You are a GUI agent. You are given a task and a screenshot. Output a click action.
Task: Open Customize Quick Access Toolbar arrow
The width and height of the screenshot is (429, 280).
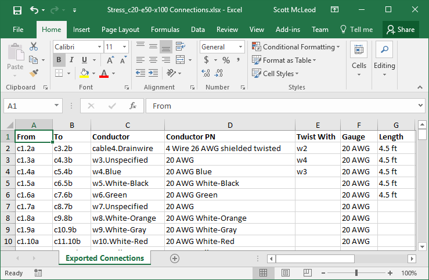74,10
